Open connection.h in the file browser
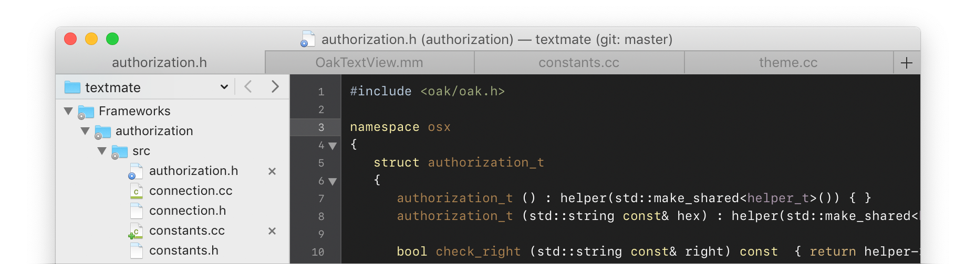Screen dimensions: 976x264 coord(188,211)
